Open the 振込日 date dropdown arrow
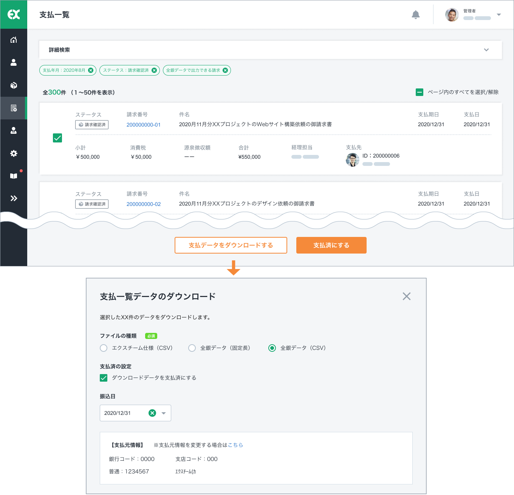 click(x=164, y=413)
